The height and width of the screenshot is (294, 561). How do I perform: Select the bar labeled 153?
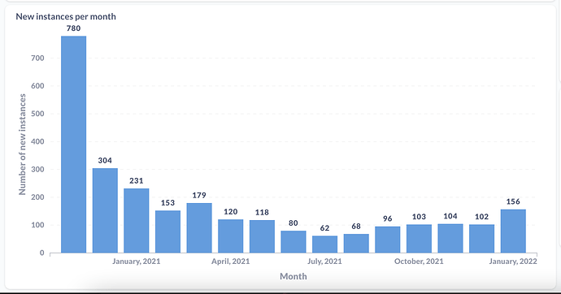click(x=167, y=231)
